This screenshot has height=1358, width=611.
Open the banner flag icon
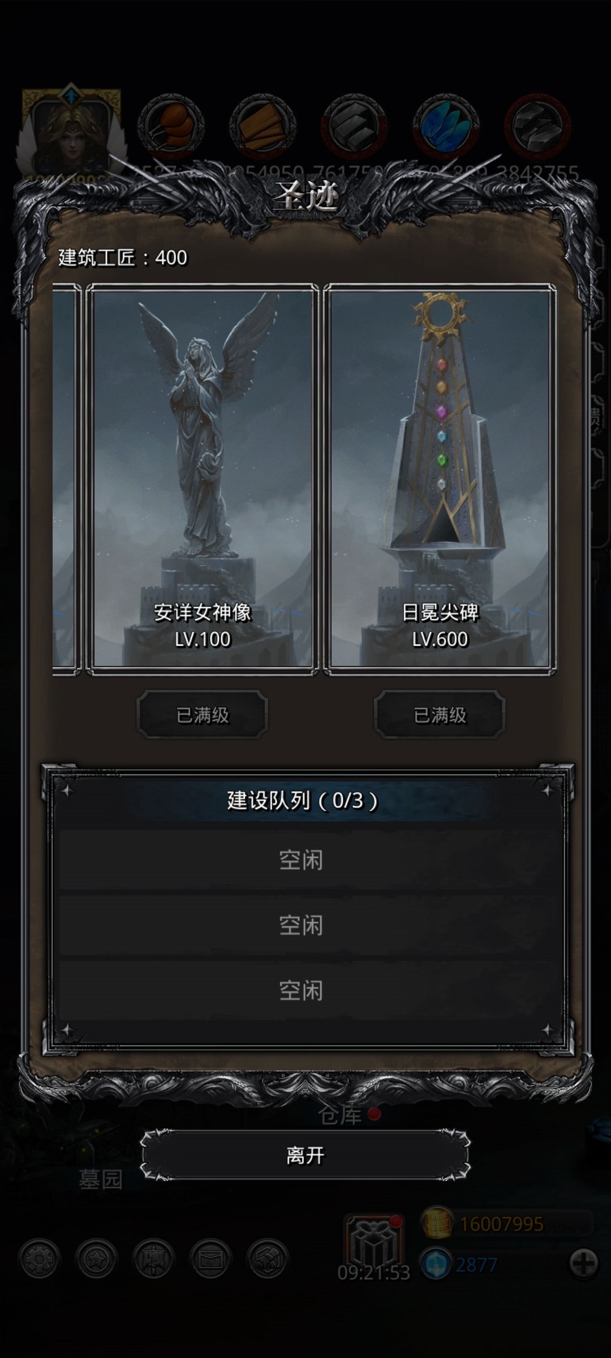point(154,1259)
